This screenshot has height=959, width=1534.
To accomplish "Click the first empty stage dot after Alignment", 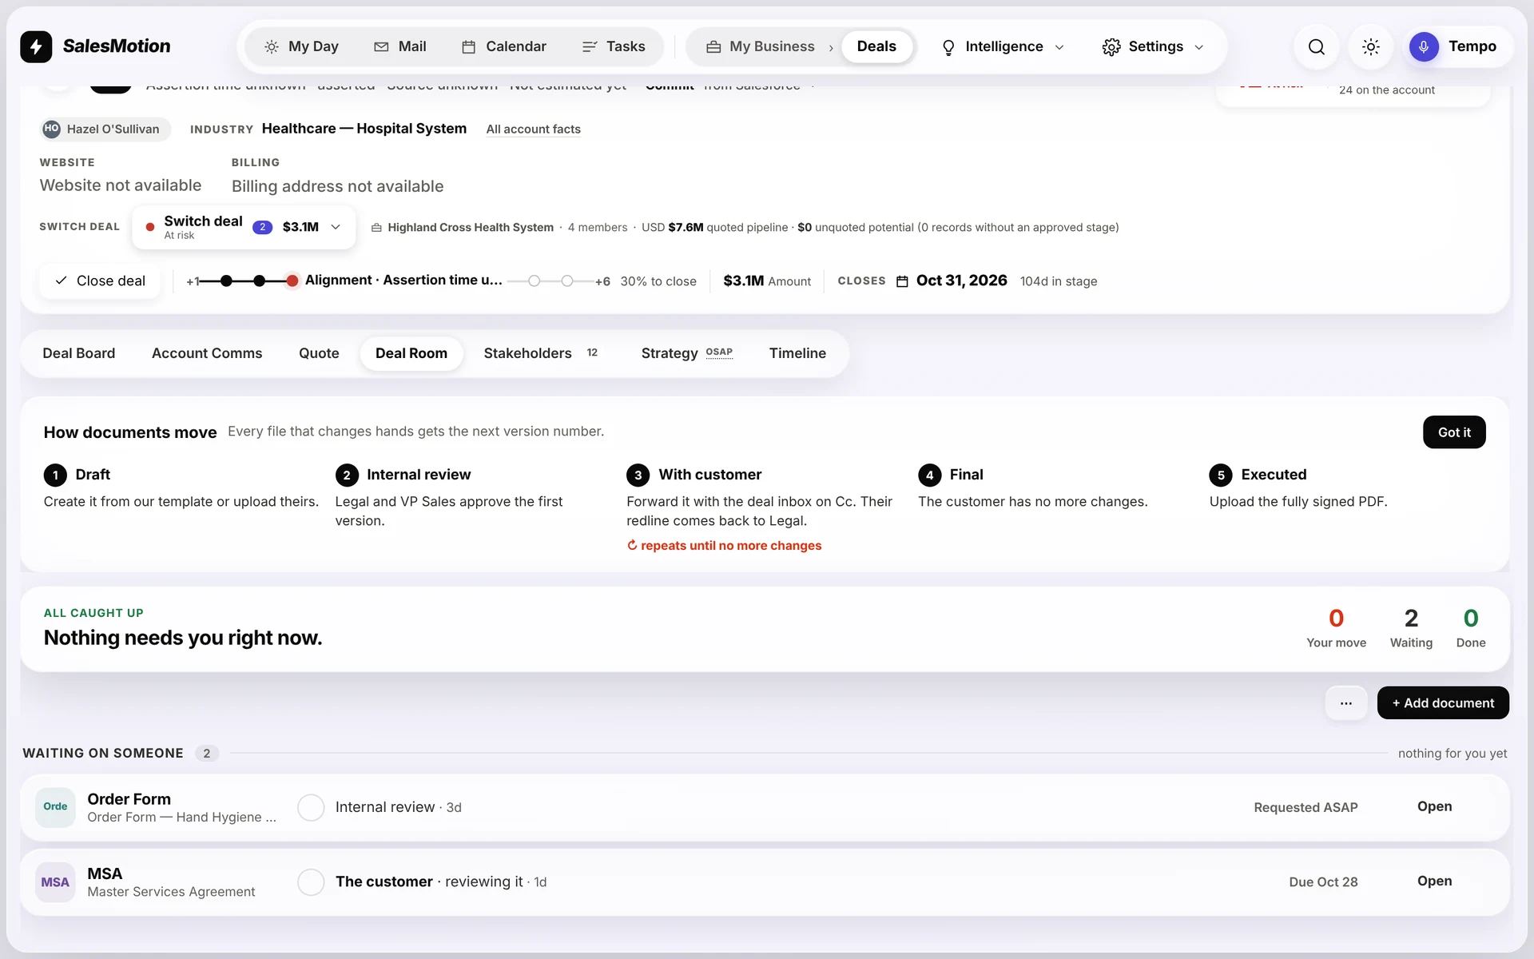I will pos(535,281).
